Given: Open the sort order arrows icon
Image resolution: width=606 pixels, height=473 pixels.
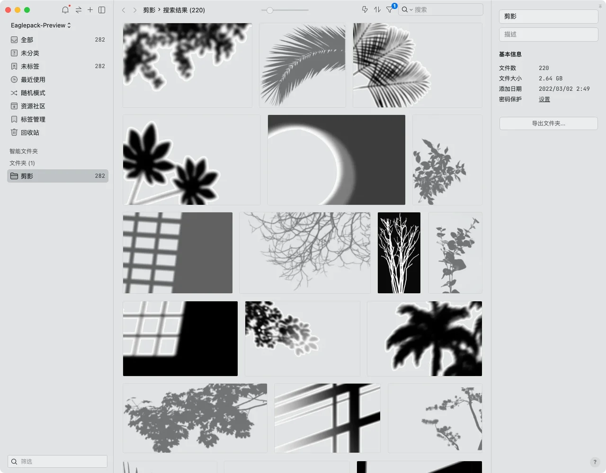Looking at the screenshot, I should pos(377,9).
